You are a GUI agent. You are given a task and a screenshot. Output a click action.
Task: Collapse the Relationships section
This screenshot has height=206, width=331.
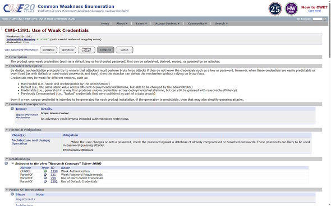pos(7,159)
